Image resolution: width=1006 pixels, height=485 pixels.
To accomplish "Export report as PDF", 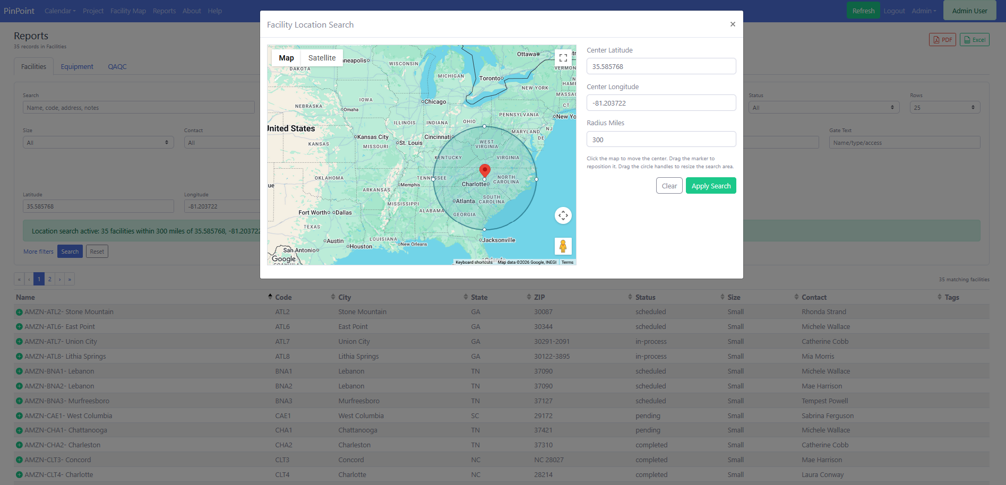I will pyautogui.click(x=943, y=40).
